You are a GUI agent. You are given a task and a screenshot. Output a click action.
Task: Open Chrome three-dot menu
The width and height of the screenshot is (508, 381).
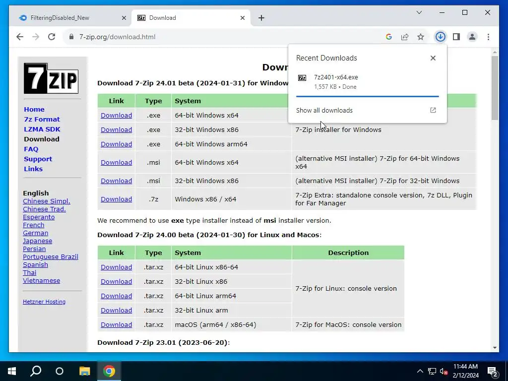click(488, 37)
